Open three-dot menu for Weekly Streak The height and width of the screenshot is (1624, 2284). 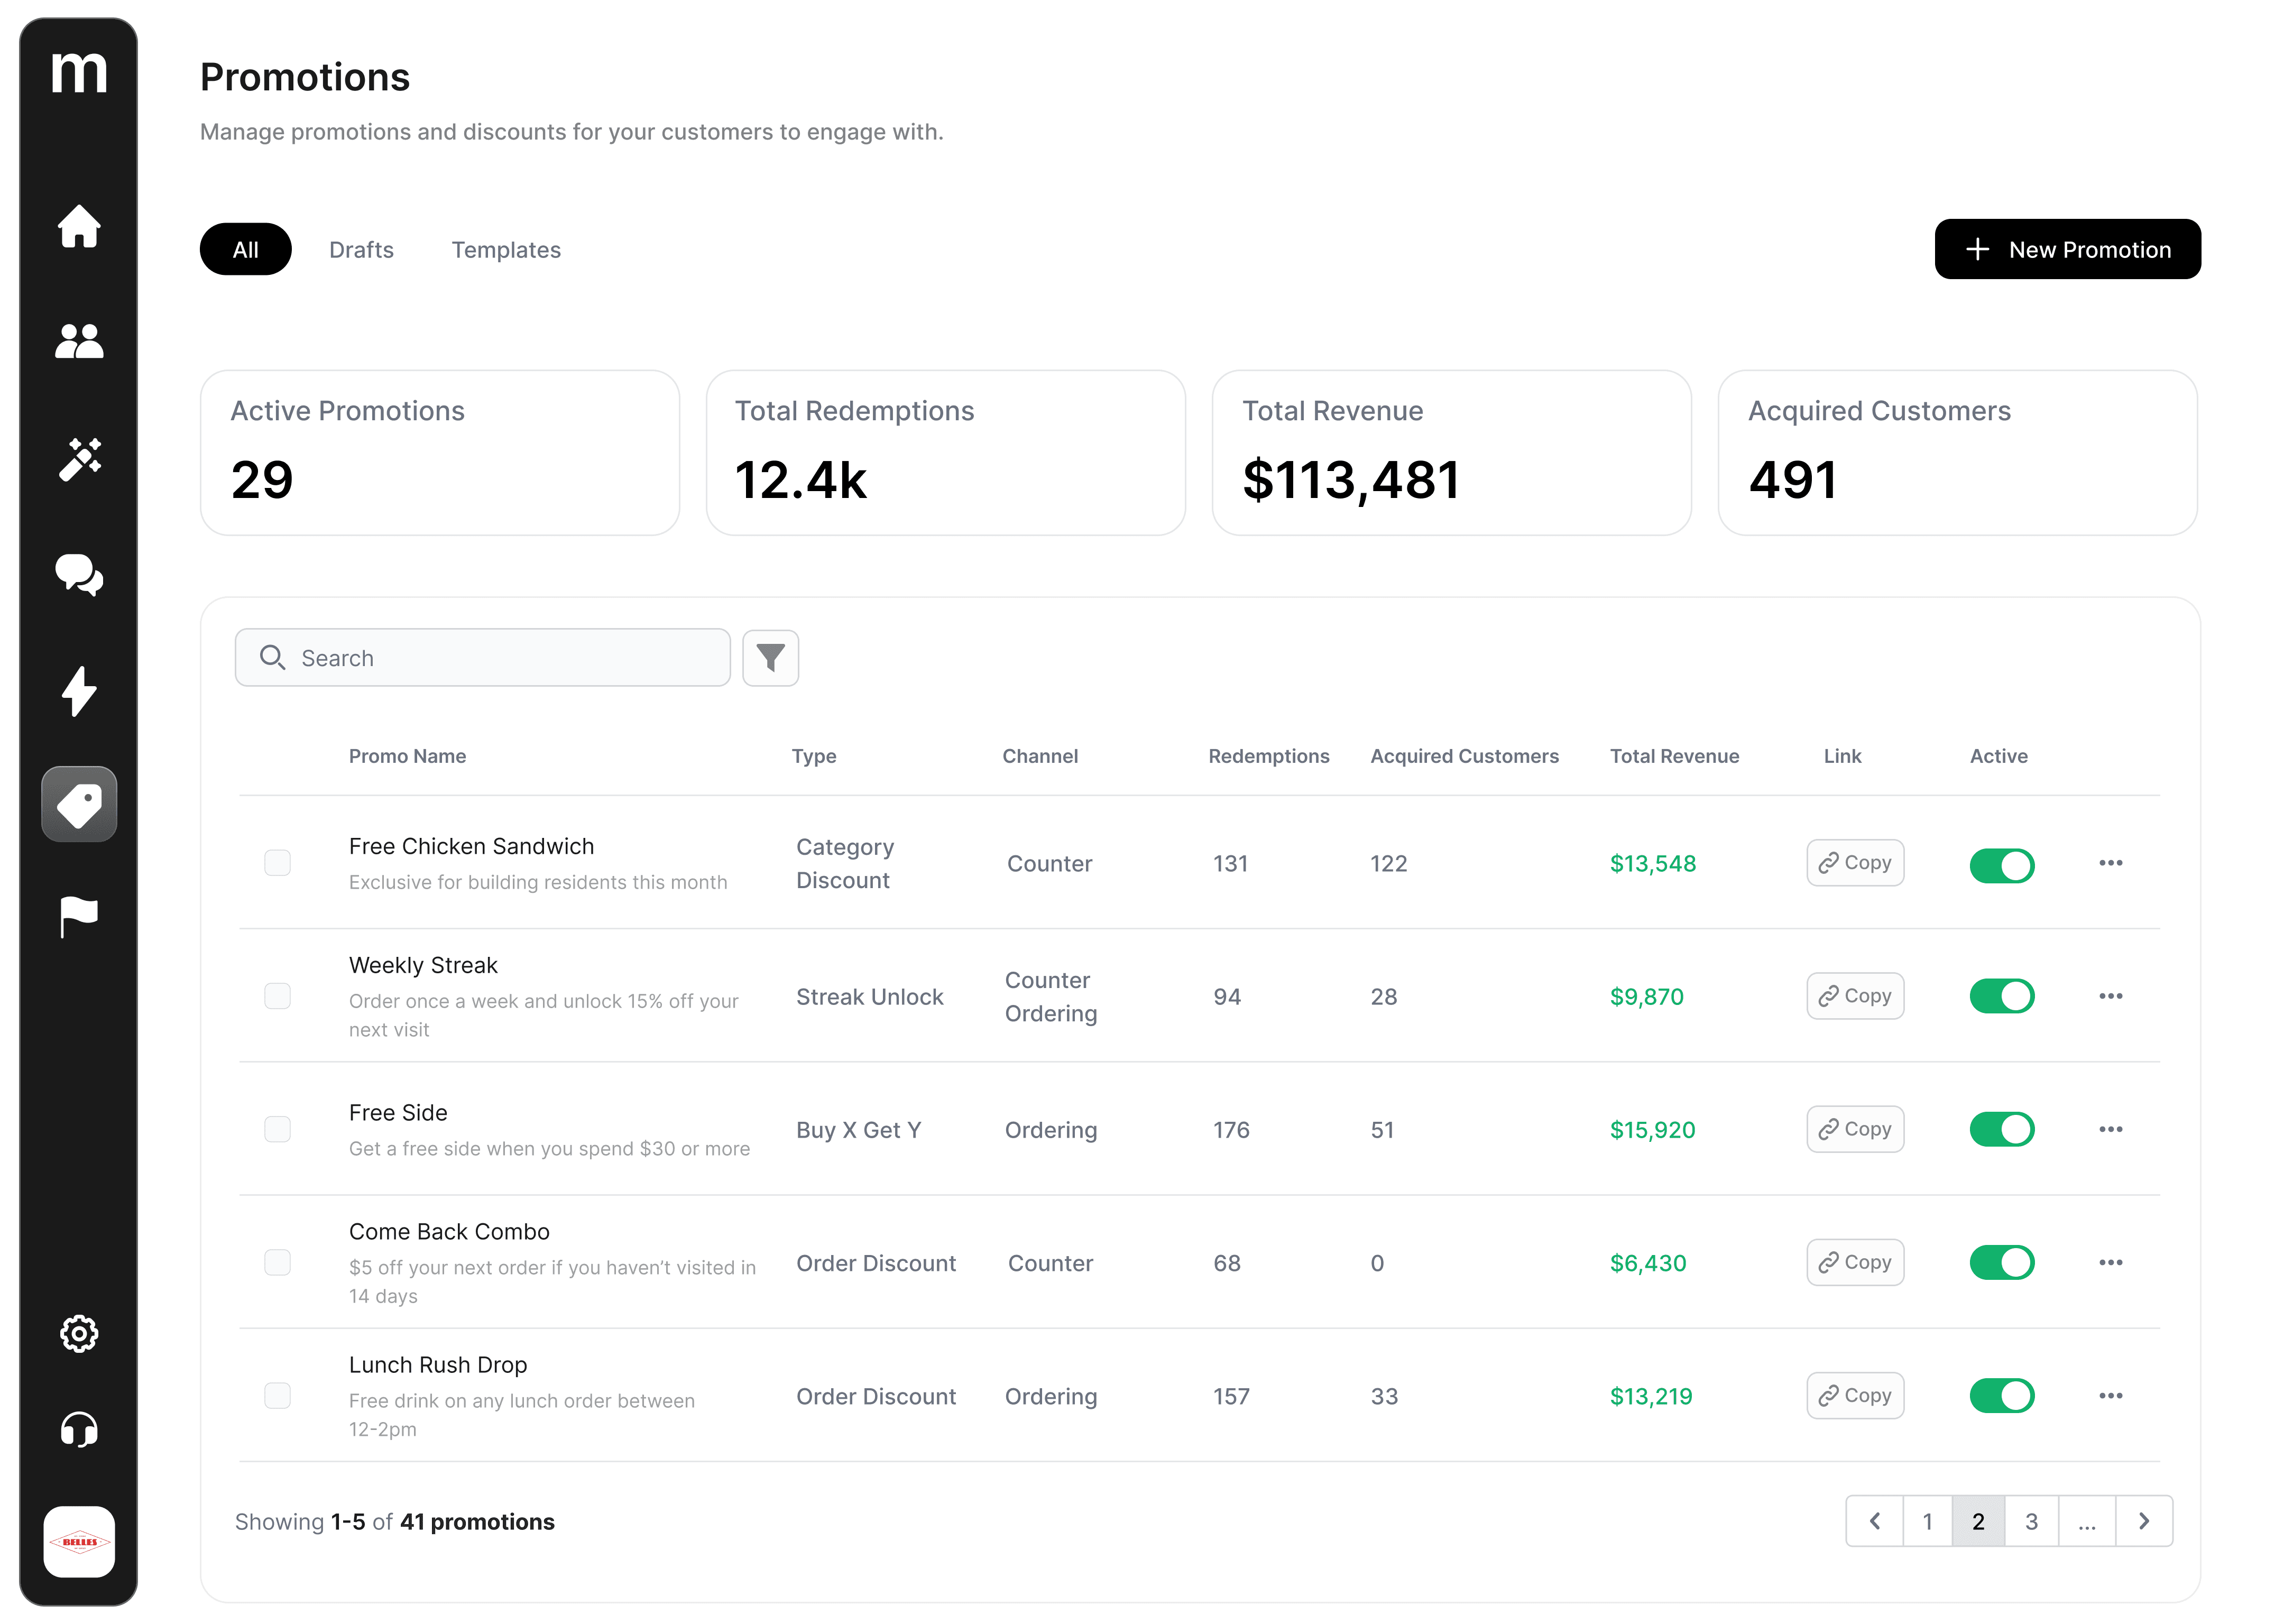tap(2110, 996)
